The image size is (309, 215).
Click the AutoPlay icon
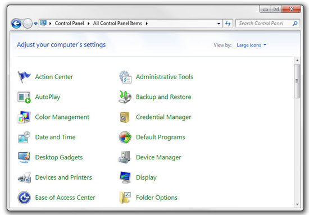click(24, 97)
